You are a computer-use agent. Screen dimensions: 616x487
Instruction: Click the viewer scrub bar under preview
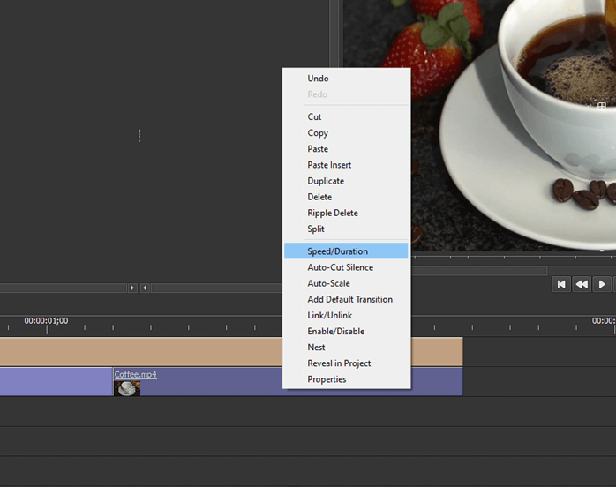[x=479, y=270]
